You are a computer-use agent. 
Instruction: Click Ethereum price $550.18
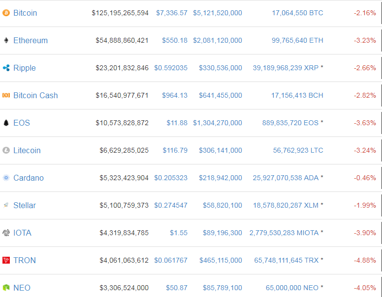175,40
